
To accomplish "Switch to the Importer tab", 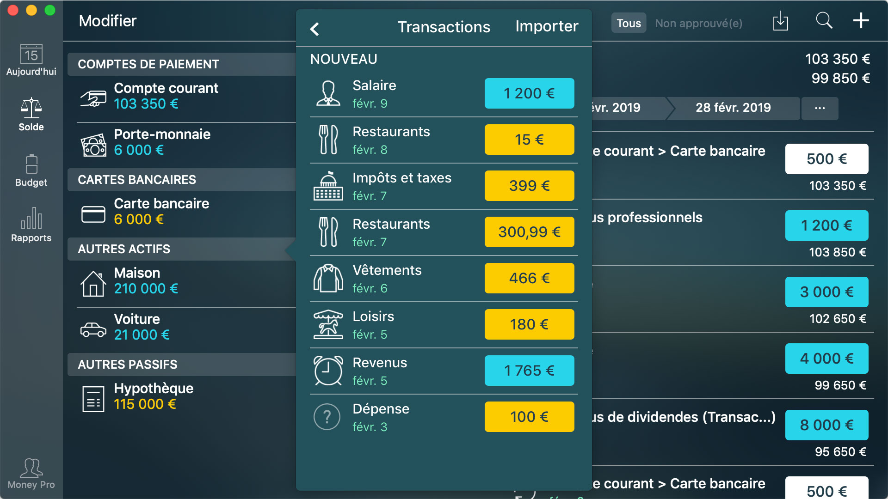I will (x=546, y=26).
